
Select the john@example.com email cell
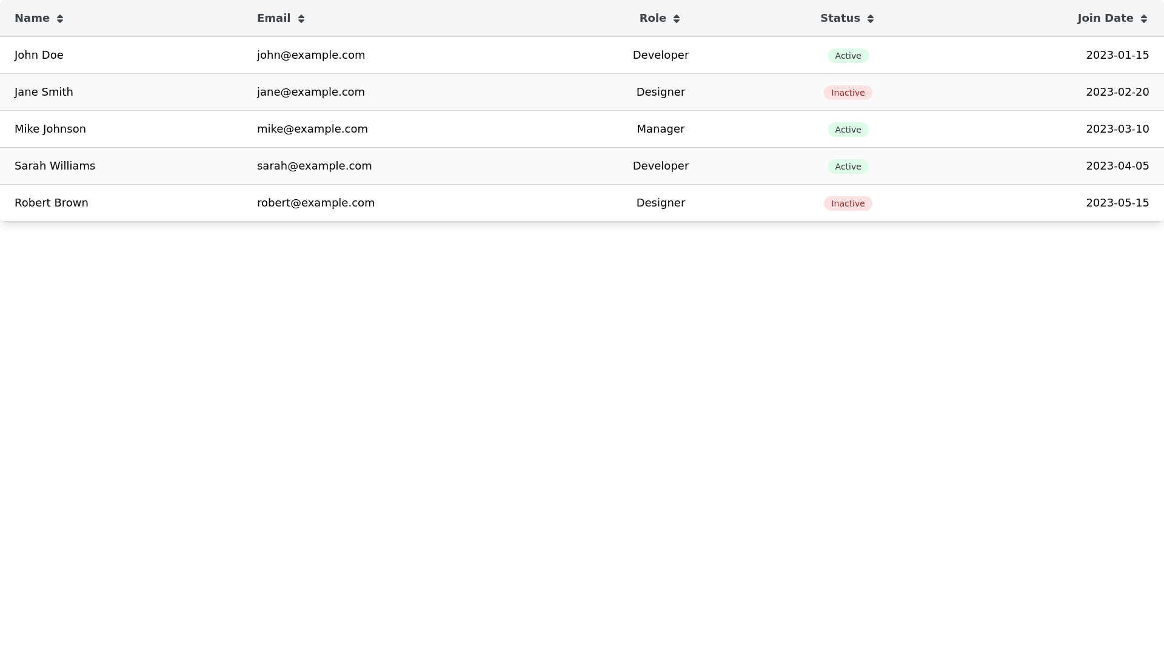pyautogui.click(x=311, y=55)
